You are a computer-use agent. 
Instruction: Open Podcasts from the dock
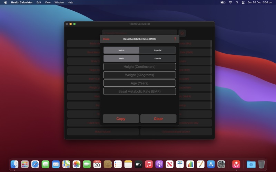coord(159,164)
